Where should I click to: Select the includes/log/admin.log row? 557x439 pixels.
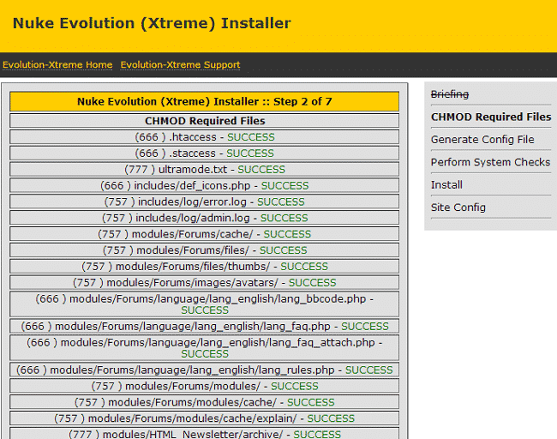click(205, 219)
